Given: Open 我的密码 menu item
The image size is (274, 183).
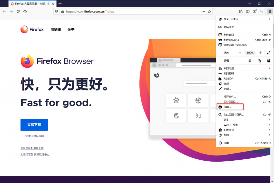Looking at the screenshot, I should pos(244,73).
